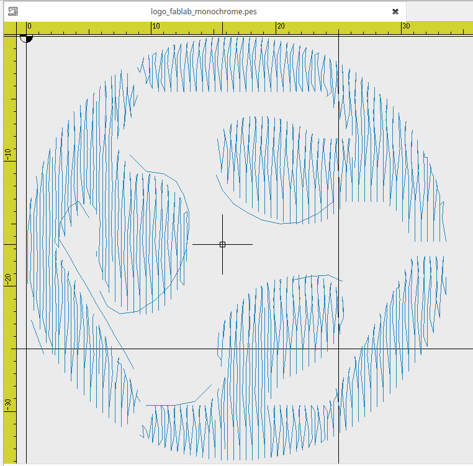Click the -20 mark on vertical ruler
473x466 pixels.
coord(9,280)
